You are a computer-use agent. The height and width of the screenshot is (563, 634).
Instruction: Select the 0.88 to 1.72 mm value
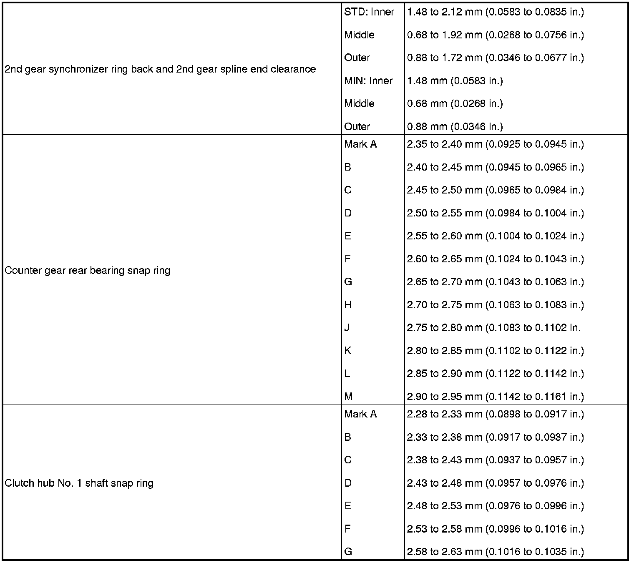pos(495,58)
